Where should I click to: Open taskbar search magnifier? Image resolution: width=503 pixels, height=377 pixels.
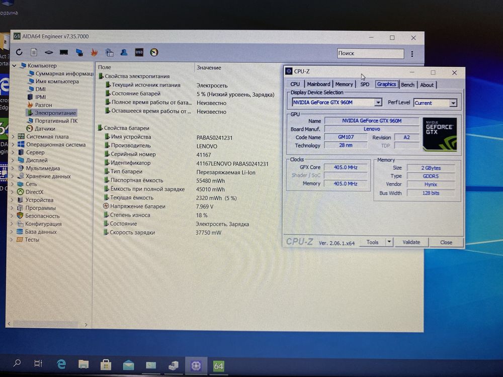pyautogui.click(x=17, y=363)
